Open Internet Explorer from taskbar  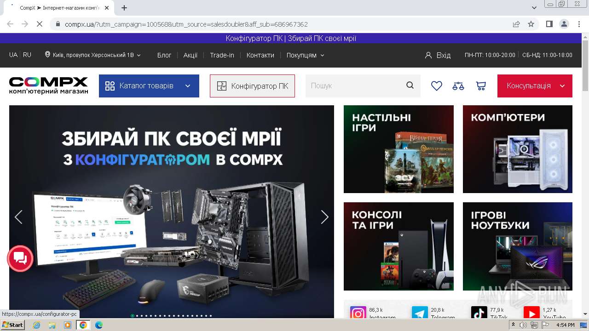pyautogui.click(x=36, y=325)
